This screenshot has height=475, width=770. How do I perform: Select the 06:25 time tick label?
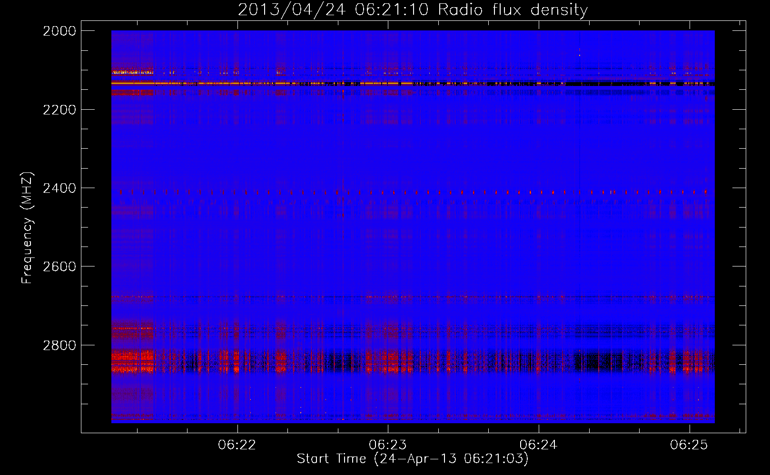click(x=689, y=445)
